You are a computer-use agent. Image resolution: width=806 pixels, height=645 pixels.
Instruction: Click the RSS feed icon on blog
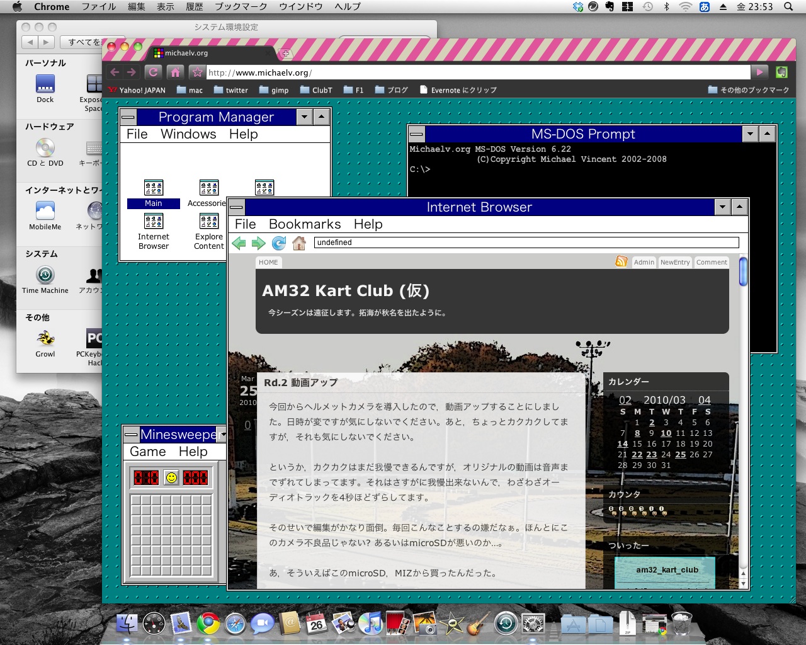[x=622, y=261]
